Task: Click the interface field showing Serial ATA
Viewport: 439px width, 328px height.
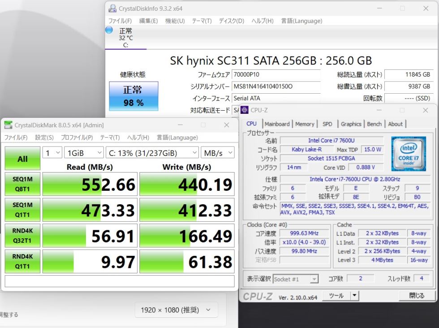Action: 276,98
